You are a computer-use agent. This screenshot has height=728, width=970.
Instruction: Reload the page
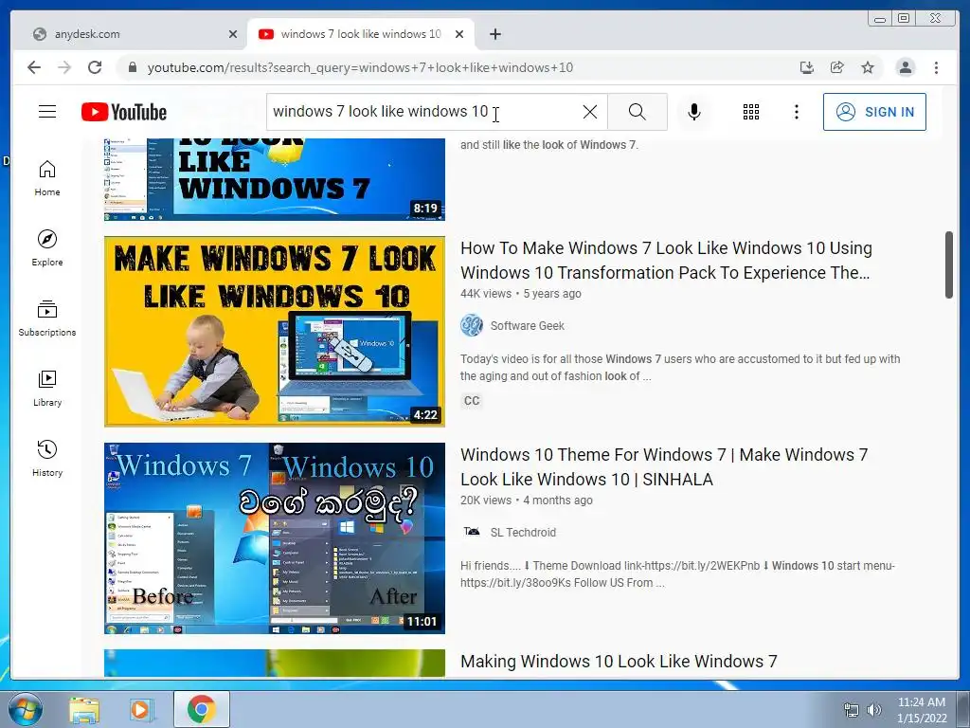tap(95, 67)
